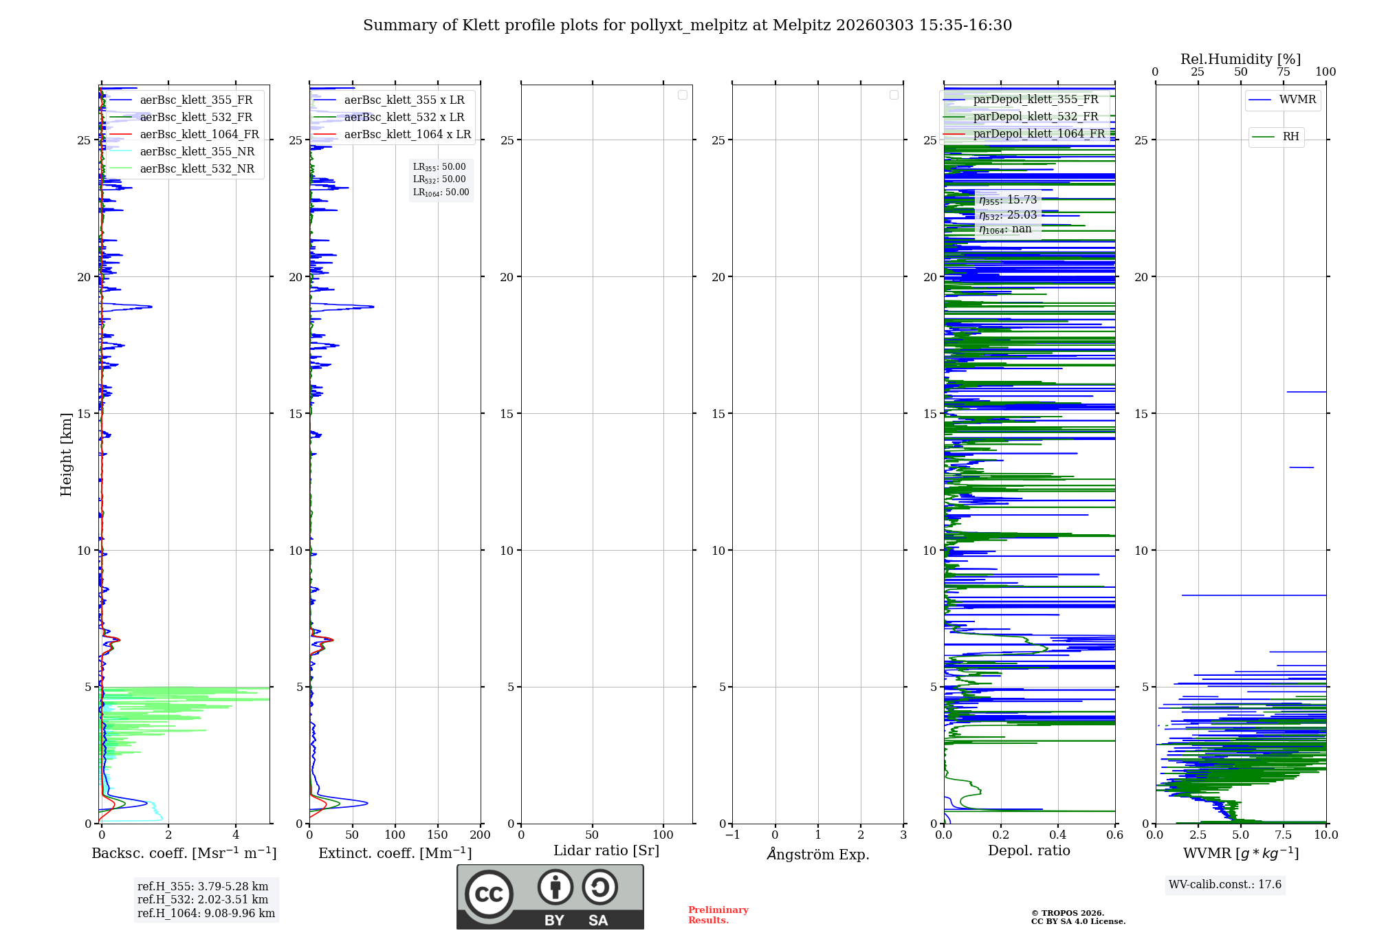This screenshot has height=935, width=1375.
Task: Click the LR355 lidar ratio value box
Action: click(440, 167)
